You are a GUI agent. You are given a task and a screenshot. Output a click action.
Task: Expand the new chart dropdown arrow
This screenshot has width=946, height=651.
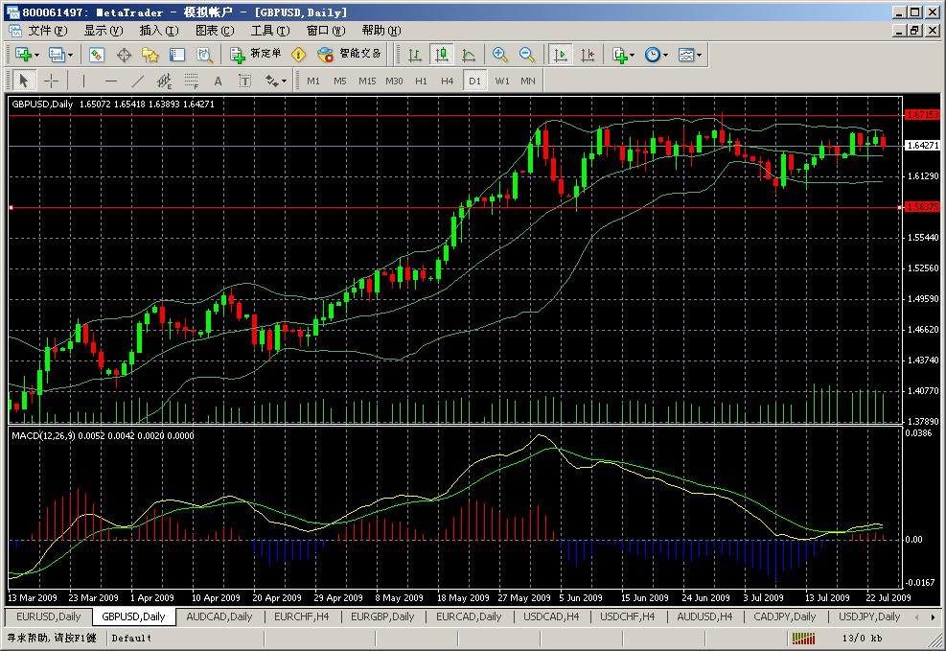[37, 55]
